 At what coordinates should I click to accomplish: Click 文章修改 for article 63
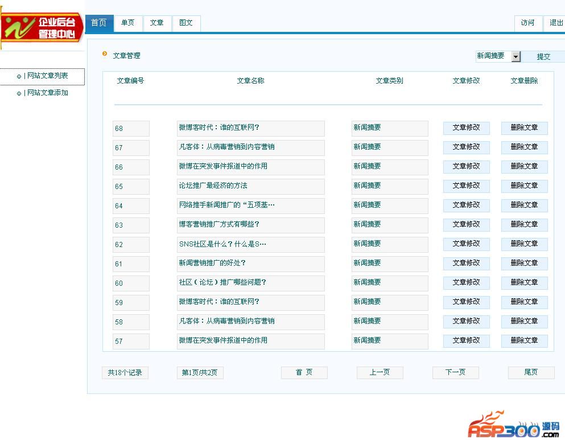[466, 225]
